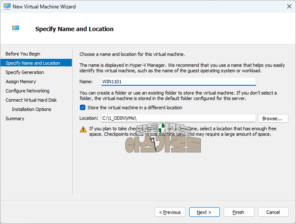Image resolution: width=296 pixels, height=224 pixels.
Task: Go back with the Previous button
Action: 170,212
